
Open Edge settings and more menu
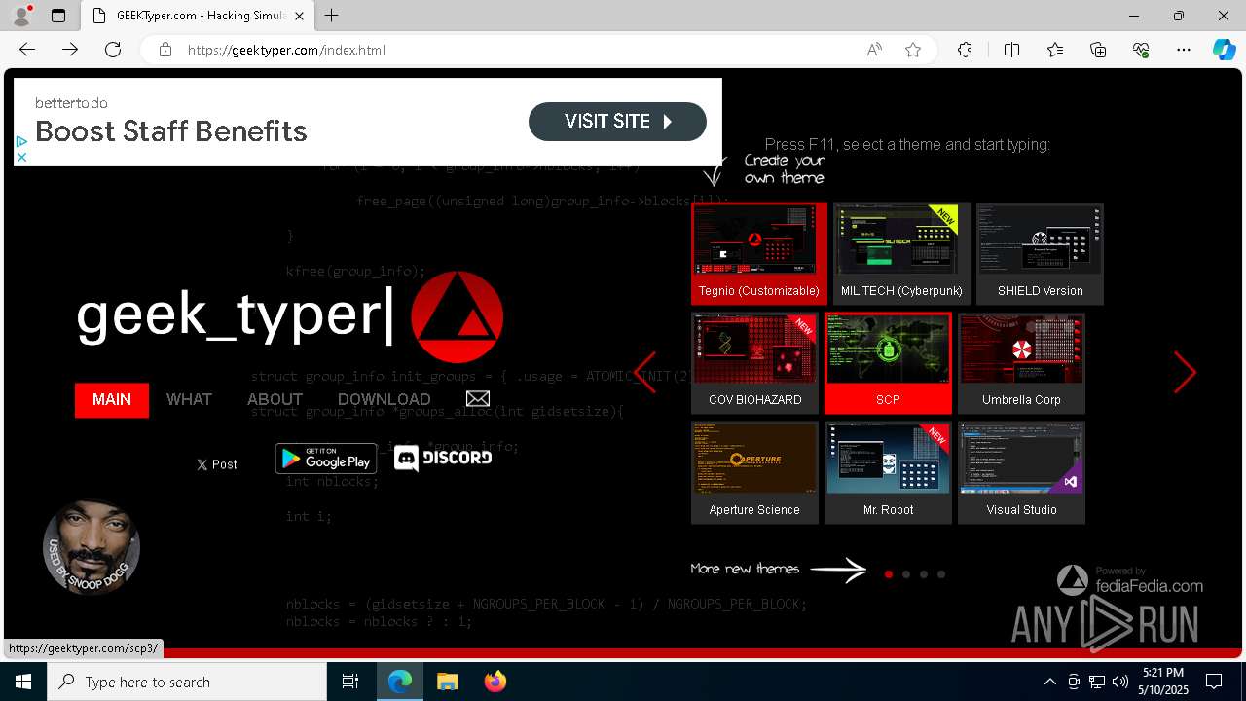tap(1184, 50)
